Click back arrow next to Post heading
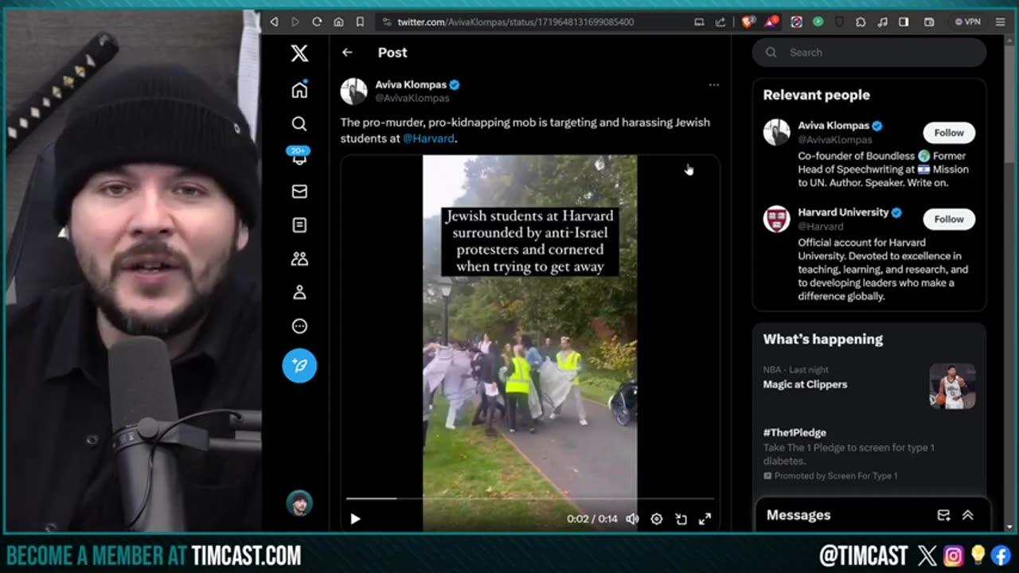 click(x=347, y=53)
